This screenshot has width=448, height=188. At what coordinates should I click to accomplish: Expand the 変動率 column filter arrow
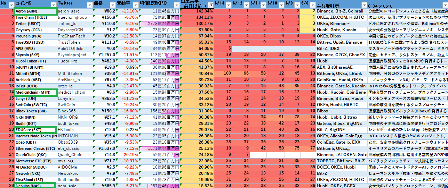[x=135, y=5]
